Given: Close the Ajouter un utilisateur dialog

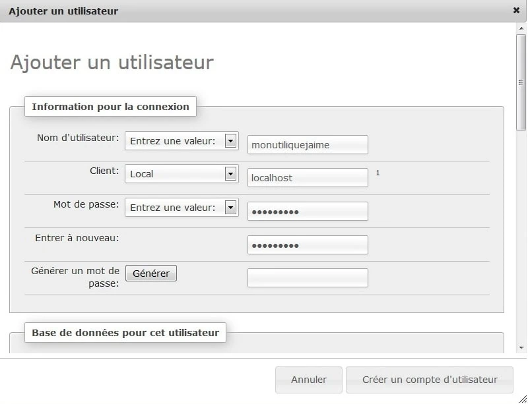Looking at the screenshot, I should [x=516, y=11].
